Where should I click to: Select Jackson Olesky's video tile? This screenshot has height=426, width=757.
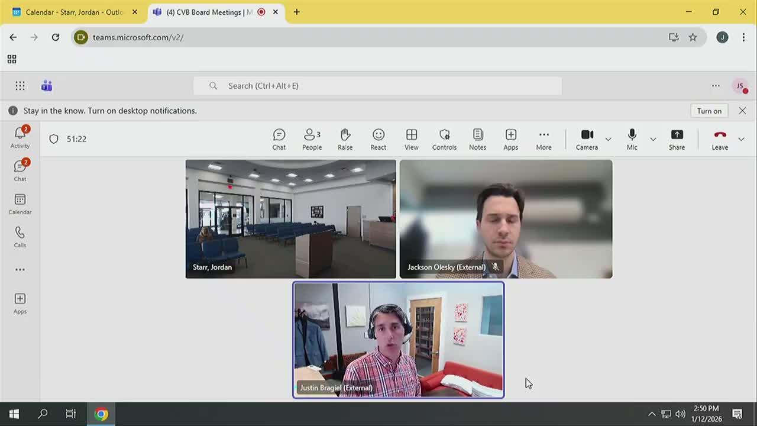tap(506, 219)
